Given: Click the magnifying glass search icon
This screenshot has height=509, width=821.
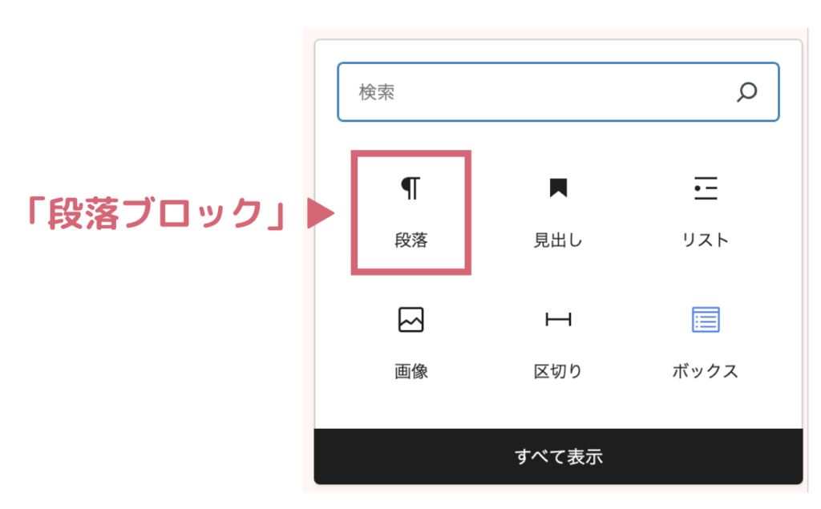Looking at the screenshot, I should [747, 92].
